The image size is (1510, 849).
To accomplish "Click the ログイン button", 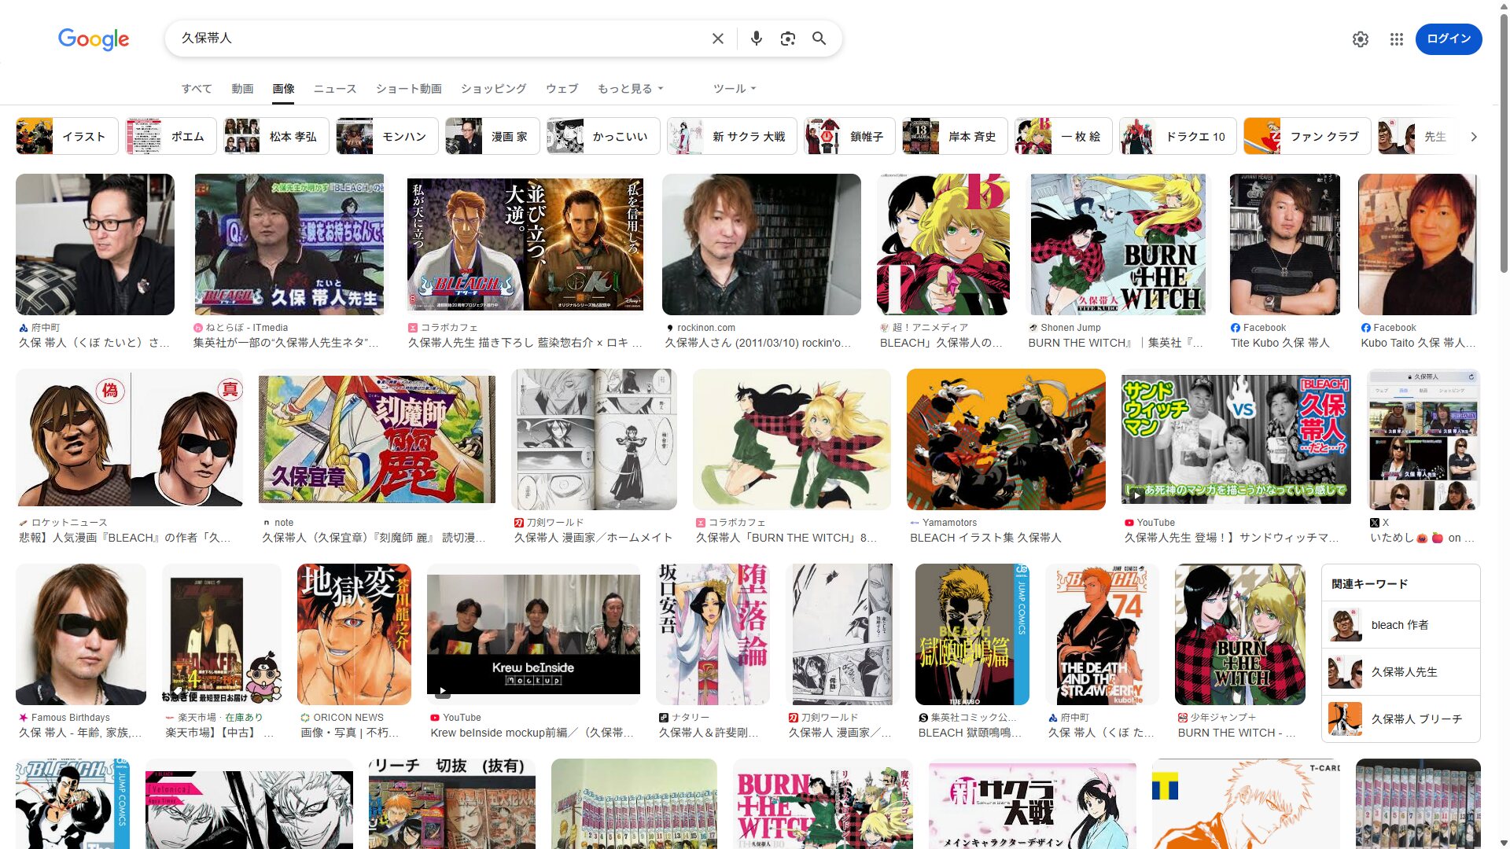I will [1448, 39].
